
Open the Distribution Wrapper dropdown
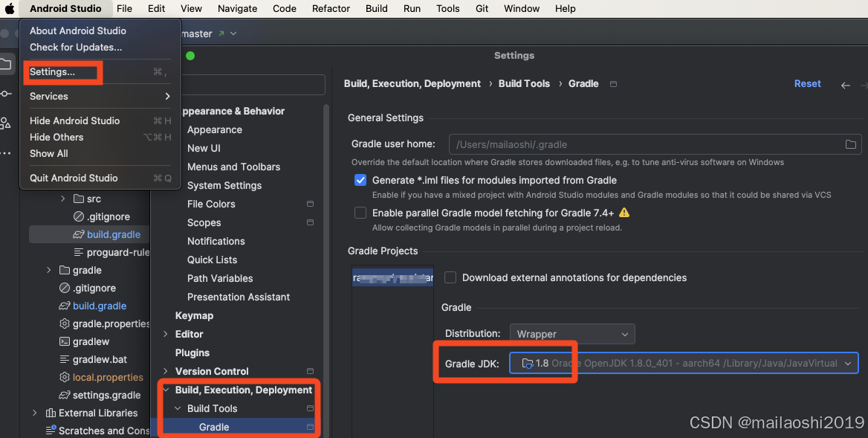click(x=572, y=334)
